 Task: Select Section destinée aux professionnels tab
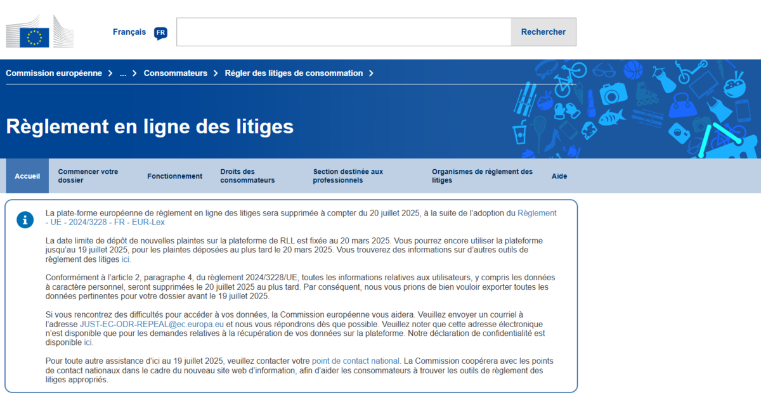point(348,176)
